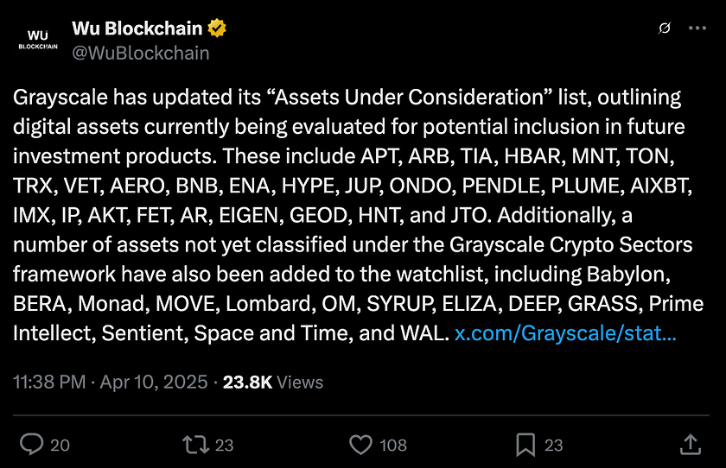726x468 pixels.
Task: Follow the x.com/Grayscale/stat… link
Action: tap(565, 333)
